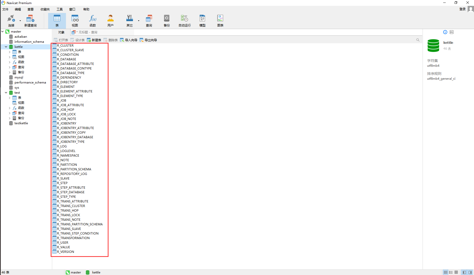Open the 文件 menu
This screenshot has height=275, width=474.
click(5, 9)
